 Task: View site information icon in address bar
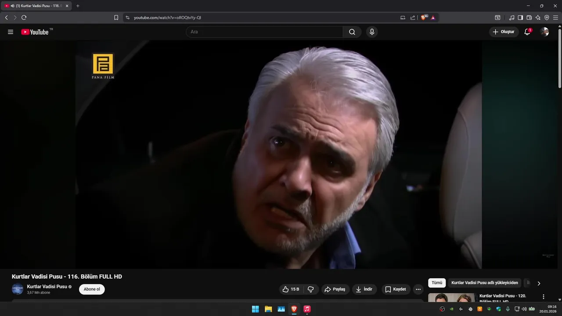pos(127,18)
